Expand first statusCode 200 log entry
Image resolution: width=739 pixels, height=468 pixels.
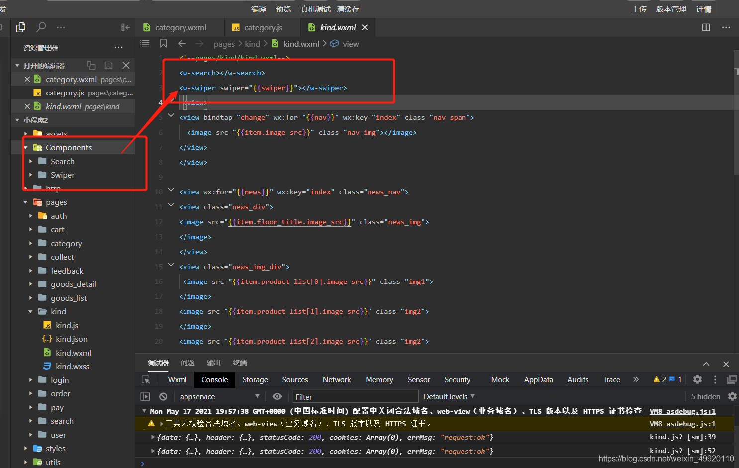153,437
